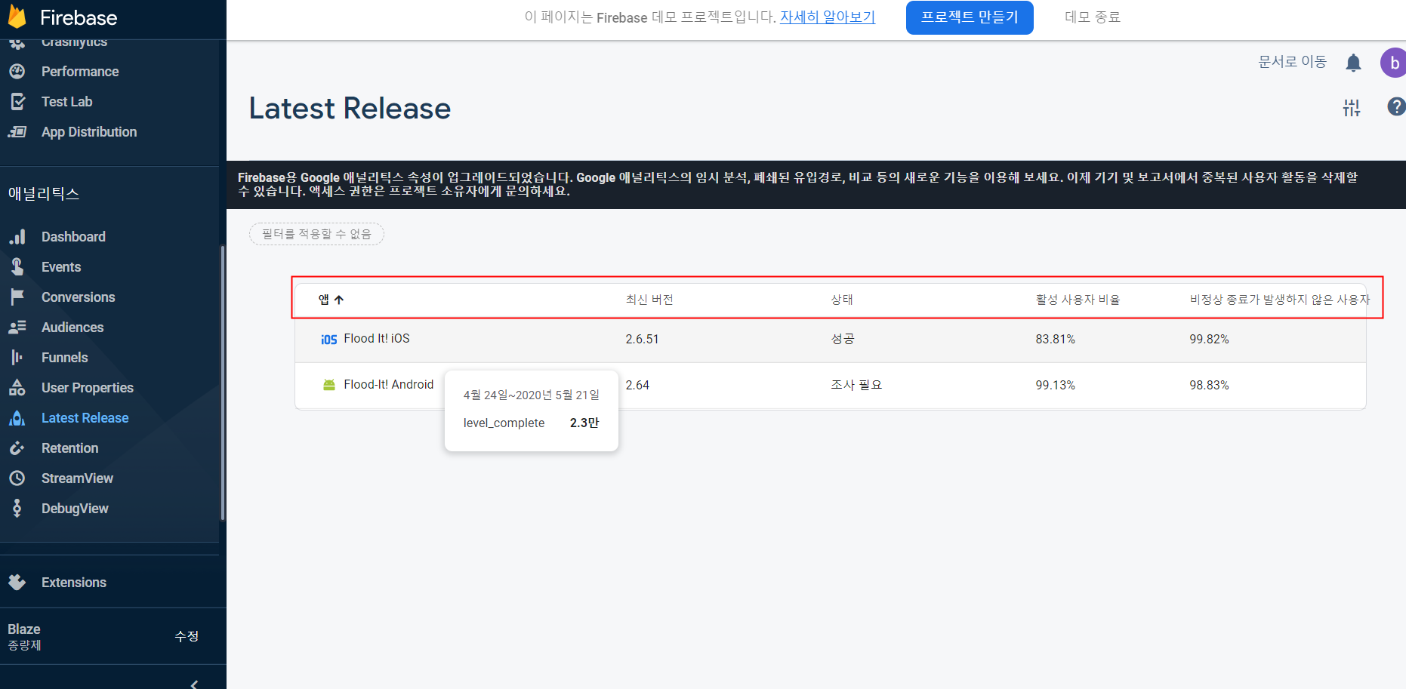The height and width of the screenshot is (689, 1406).
Task: Sort table by the 앱 column arrow
Action: pyautogui.click(x=339, y=300)
